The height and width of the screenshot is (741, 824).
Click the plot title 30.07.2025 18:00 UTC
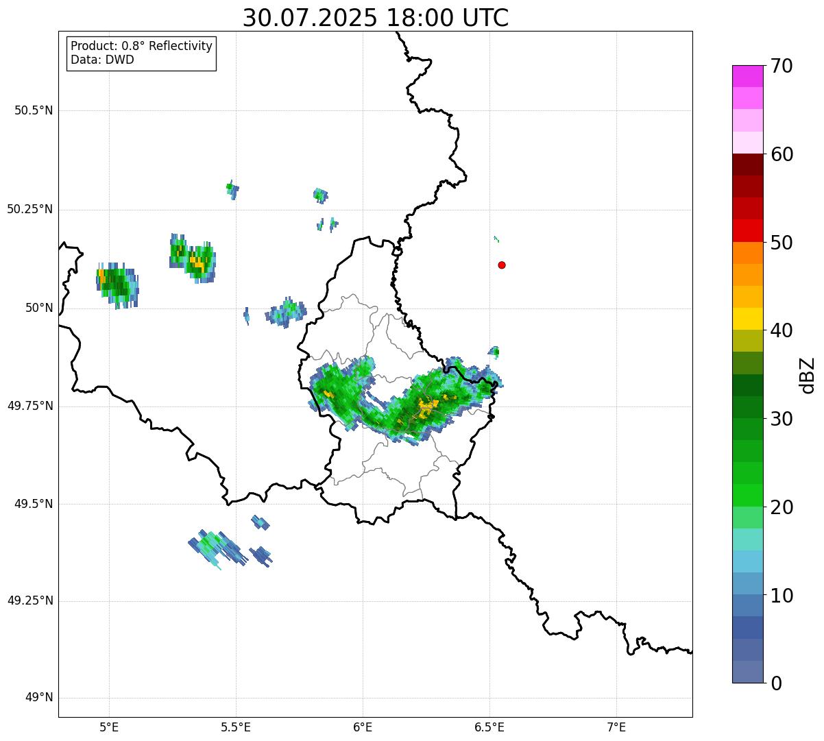coord(376,18)
